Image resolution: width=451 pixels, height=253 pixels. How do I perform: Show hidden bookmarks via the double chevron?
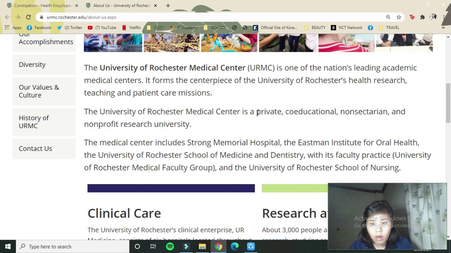(443, 27)
